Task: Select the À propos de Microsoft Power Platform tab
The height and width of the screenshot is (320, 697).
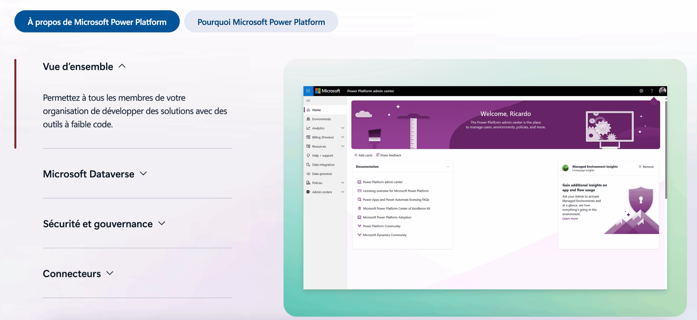Action: point(97,22)
